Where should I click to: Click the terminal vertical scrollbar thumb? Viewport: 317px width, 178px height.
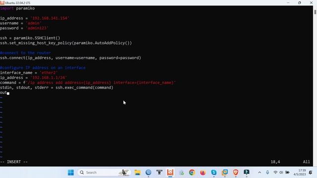click(315, 12)
